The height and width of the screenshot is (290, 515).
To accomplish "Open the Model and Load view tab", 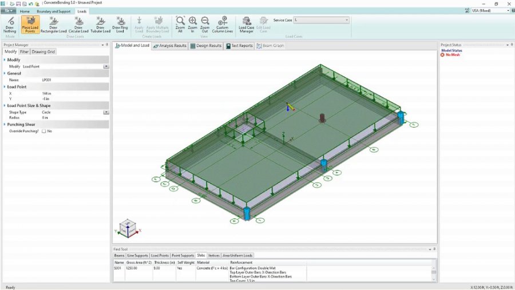I will (132, 46).
